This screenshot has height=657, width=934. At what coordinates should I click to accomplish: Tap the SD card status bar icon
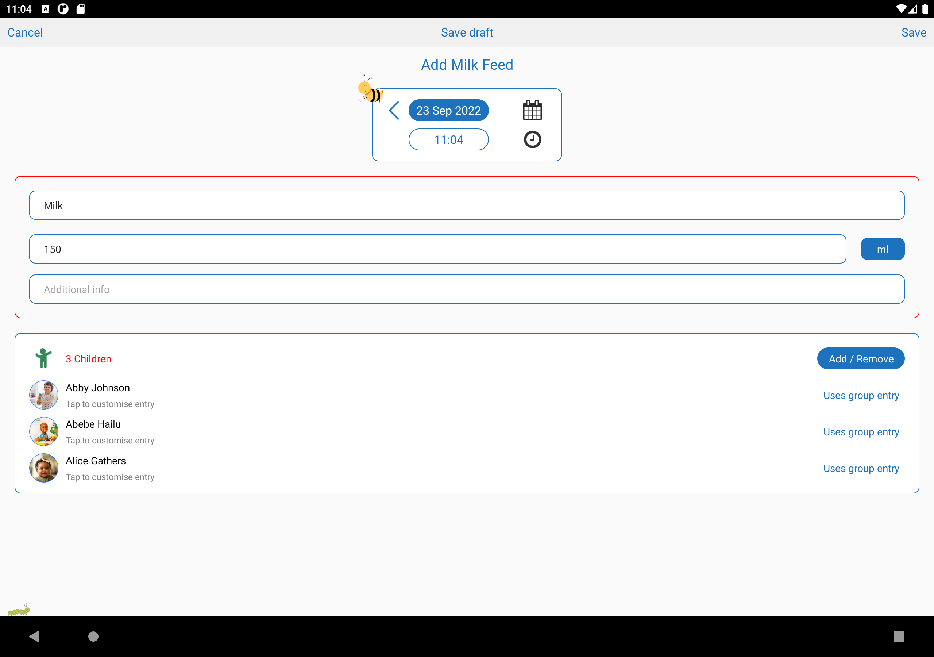[x=81, y=8]
